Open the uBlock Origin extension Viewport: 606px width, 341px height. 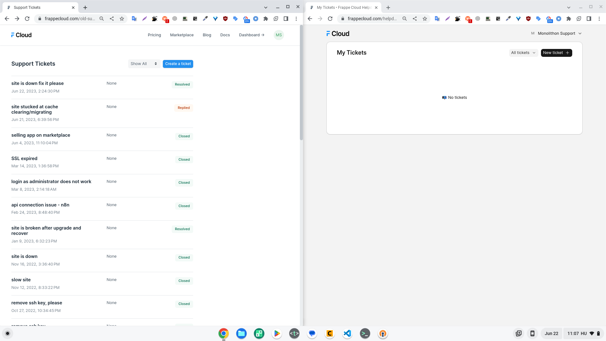click(225, 19)
